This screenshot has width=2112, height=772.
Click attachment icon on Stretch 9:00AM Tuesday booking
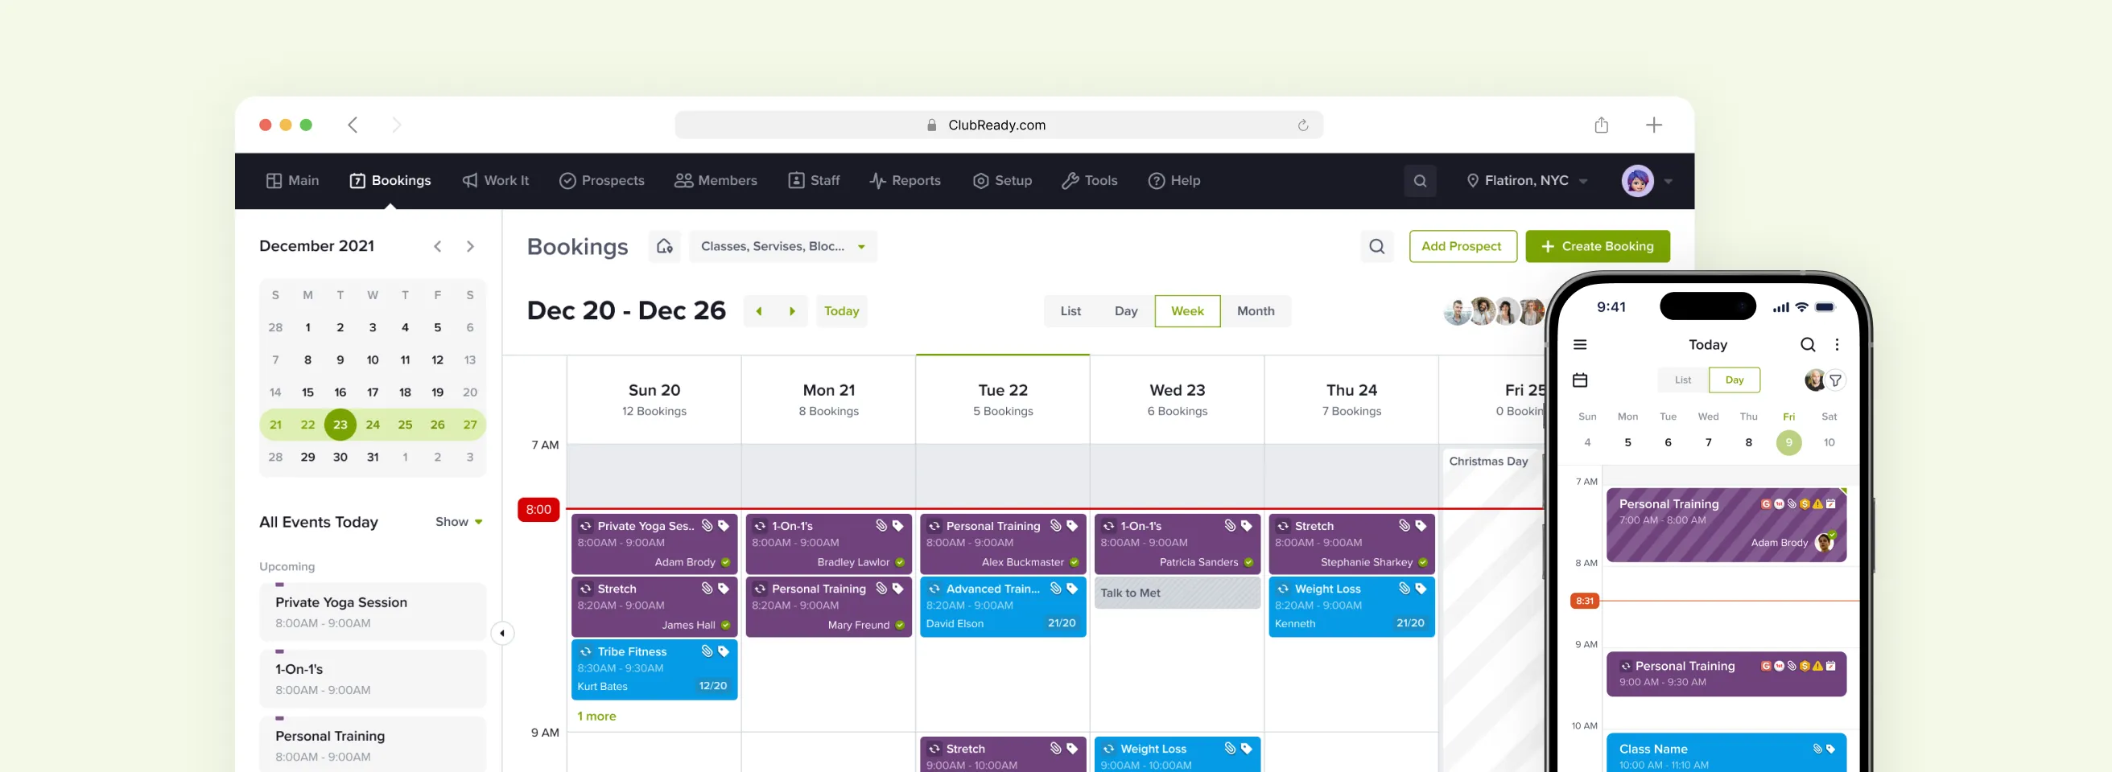click(x=1055, y=748)
